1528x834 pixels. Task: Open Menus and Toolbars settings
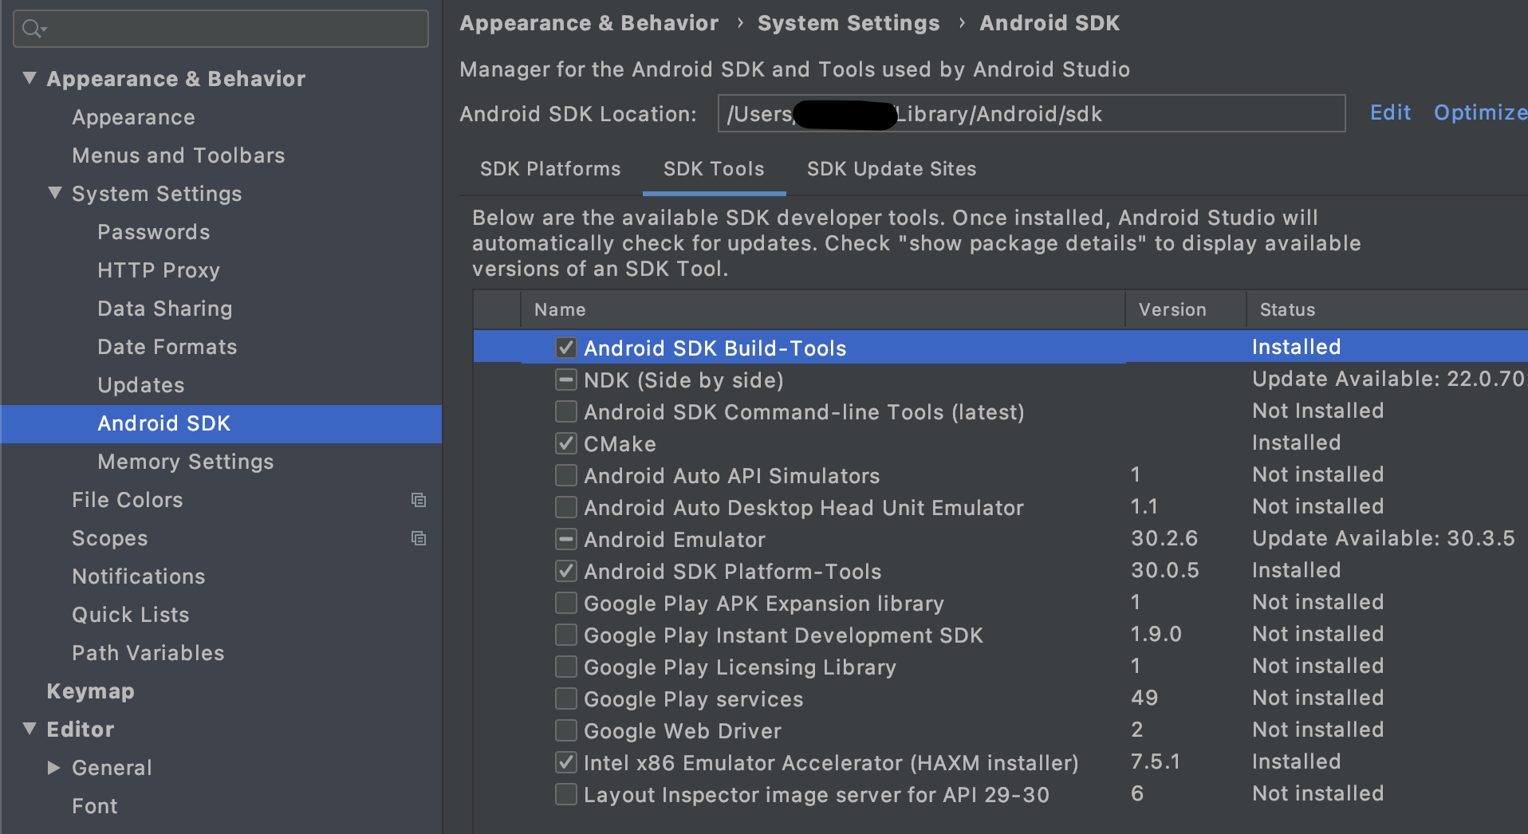[179, 155]
